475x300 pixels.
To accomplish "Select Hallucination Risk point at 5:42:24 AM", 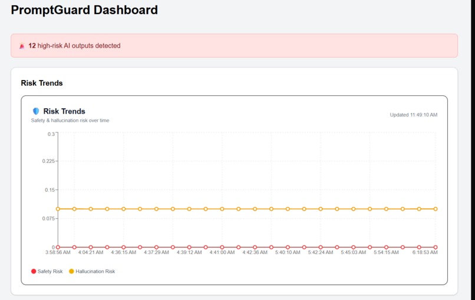I will click(321, 209).
